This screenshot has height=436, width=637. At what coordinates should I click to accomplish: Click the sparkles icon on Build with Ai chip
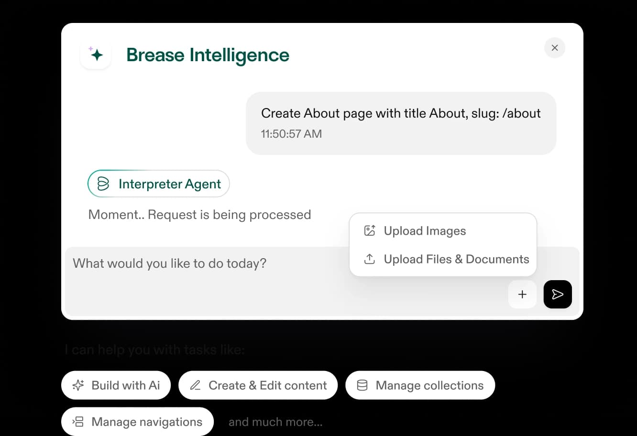click(78, 385)
